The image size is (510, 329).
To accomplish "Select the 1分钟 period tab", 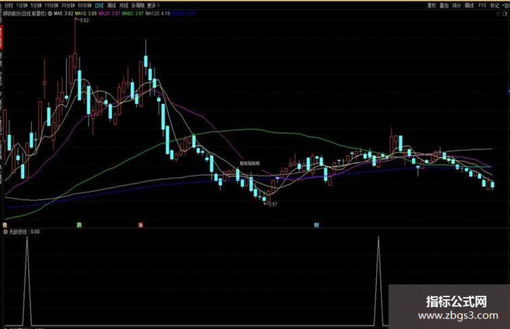I will tap(22, 5).
